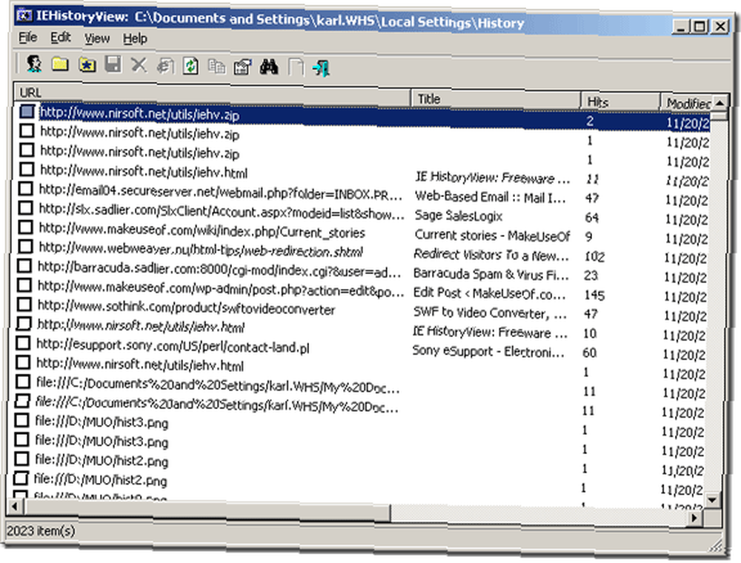Screen dimensions: 741x563
Task: Check the webweaver.nu row checkbox
Action: (24, 246)
